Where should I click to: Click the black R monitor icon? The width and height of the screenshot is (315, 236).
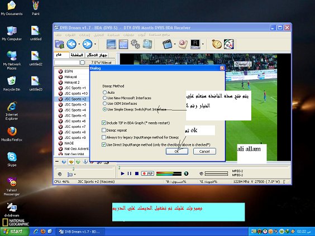click(195, 44)
